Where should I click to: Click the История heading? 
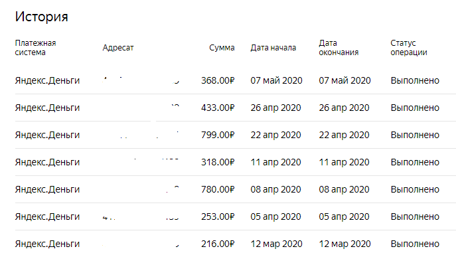click(x=42, y=17)
